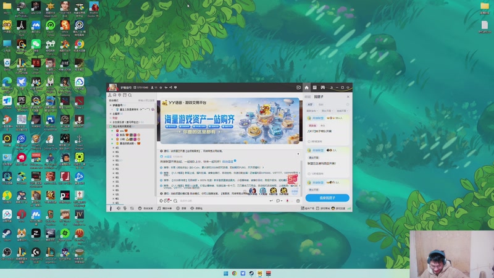Screen dimensions: 494x278
Task: Open the list panel icon in the YY title bar
Action: (x=314, y=87)
